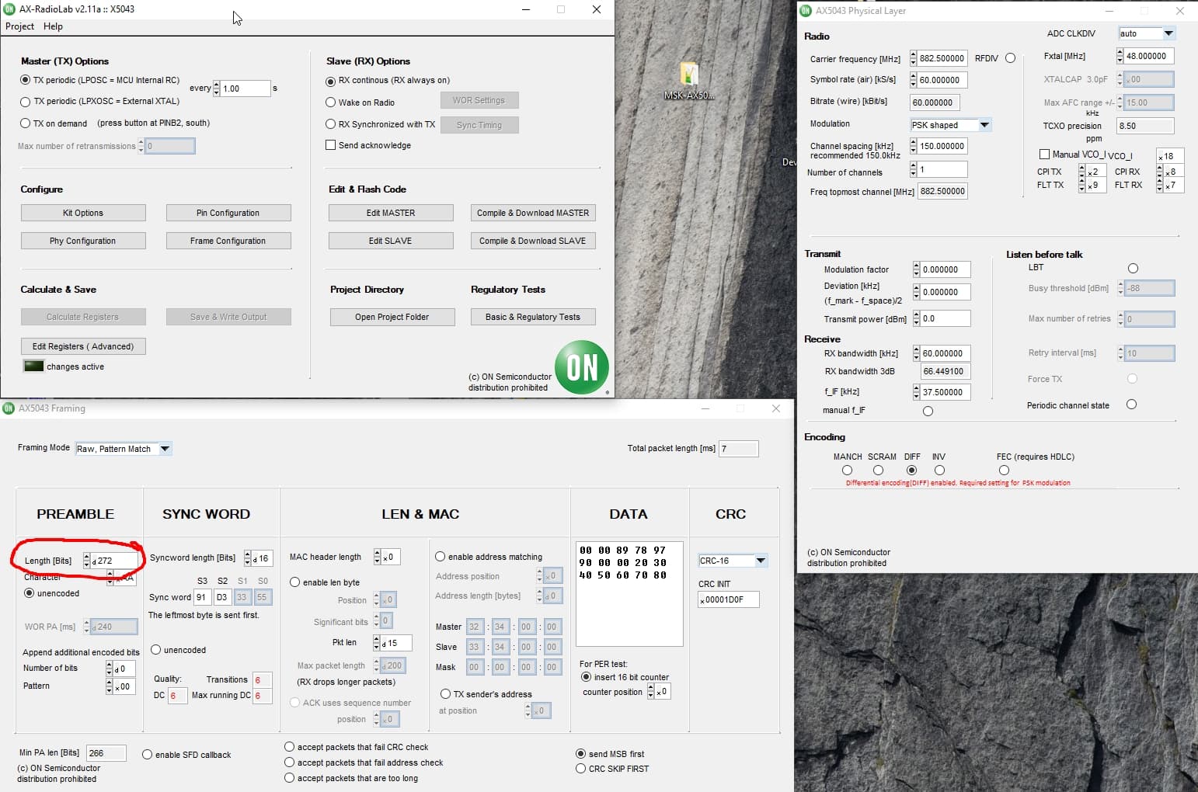Click the changes active indicator light
Image resolution: width=1198 pixels, height=792 pixels.
pos(33,366)
